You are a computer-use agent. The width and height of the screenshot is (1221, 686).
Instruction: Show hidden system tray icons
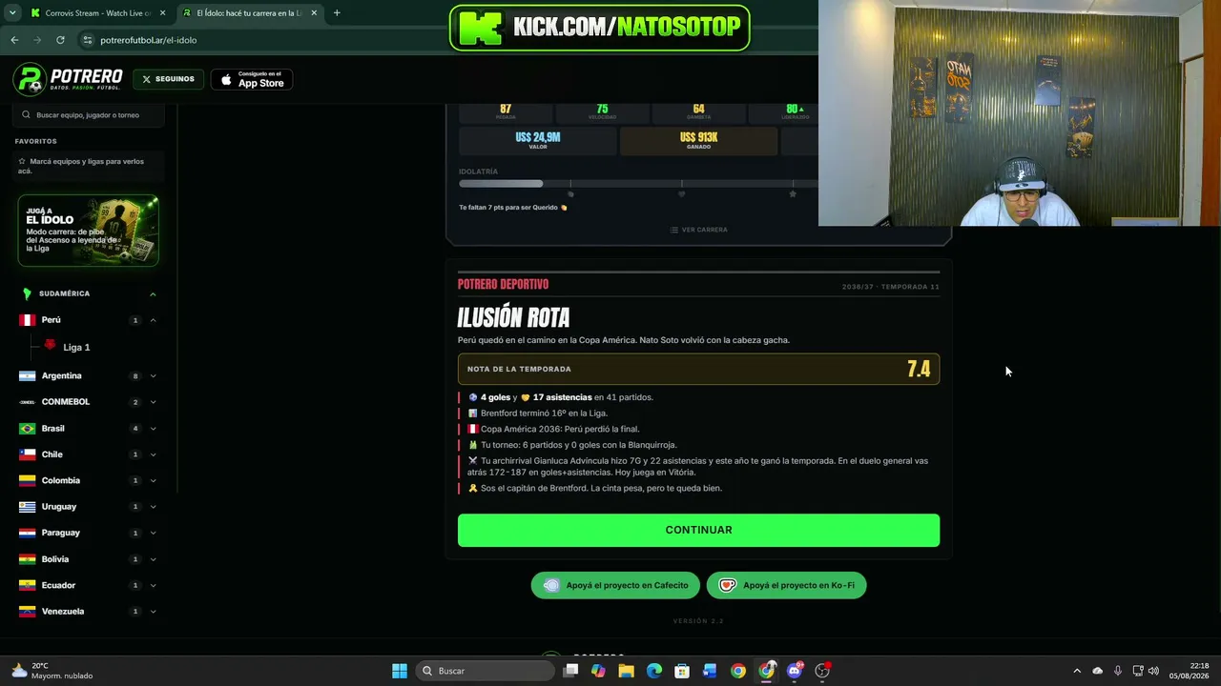1077,671
